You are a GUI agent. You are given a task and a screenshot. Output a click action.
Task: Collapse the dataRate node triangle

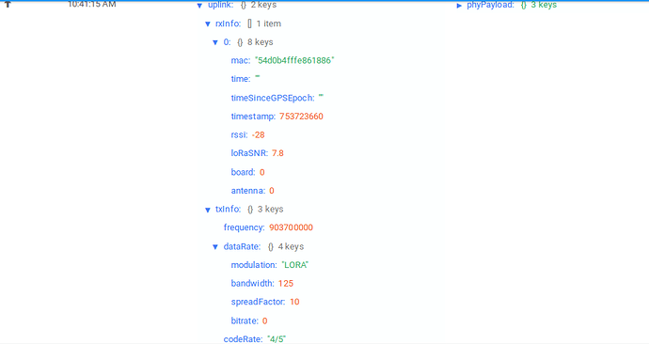215,247
